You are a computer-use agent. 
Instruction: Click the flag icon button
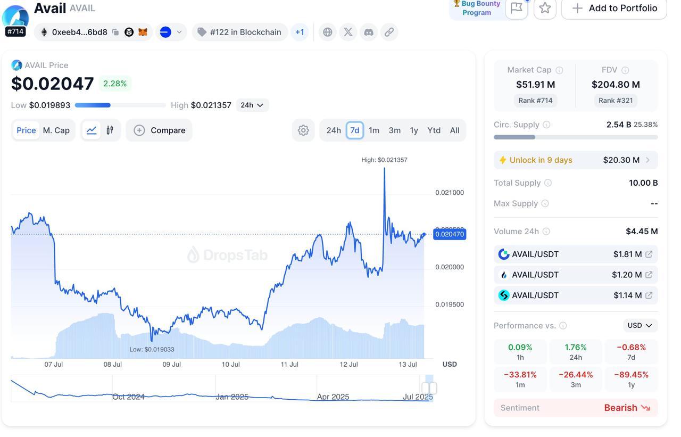[x=516, y=8]
